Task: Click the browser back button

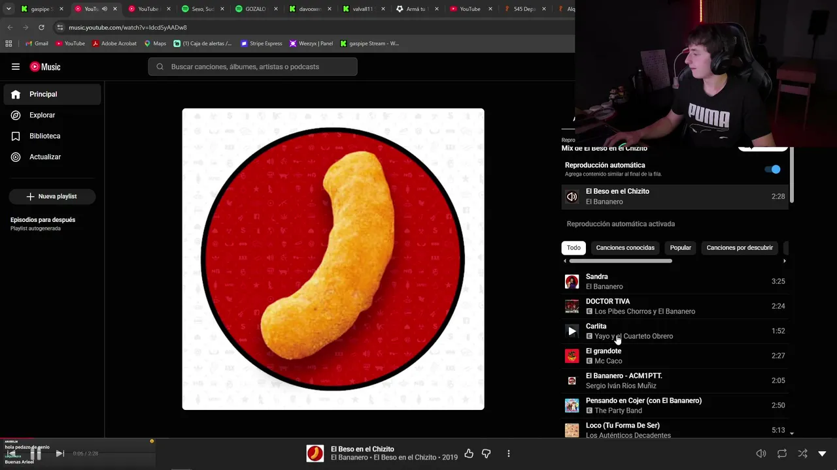Action: [10, 27]
